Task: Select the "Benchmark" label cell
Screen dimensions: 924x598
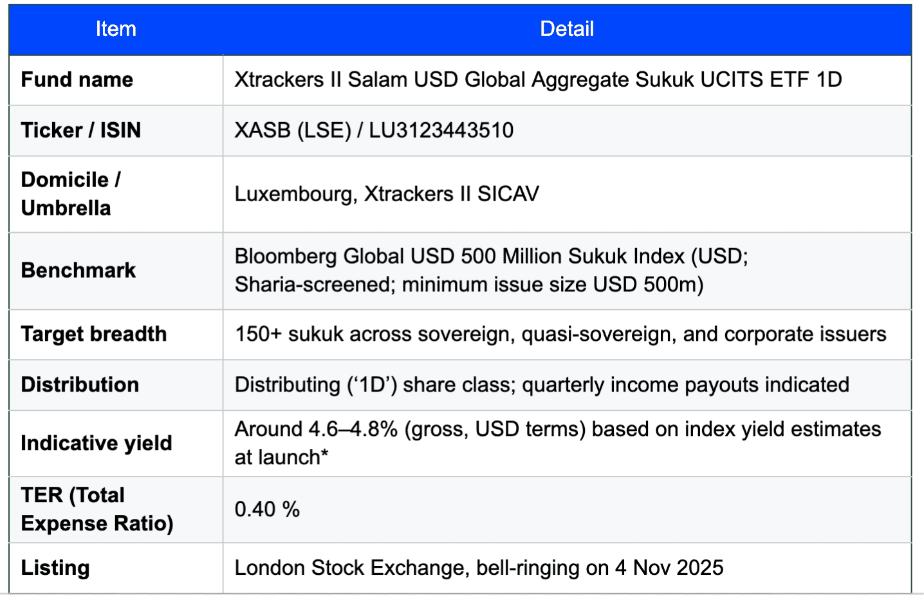Action: (79, 270)
